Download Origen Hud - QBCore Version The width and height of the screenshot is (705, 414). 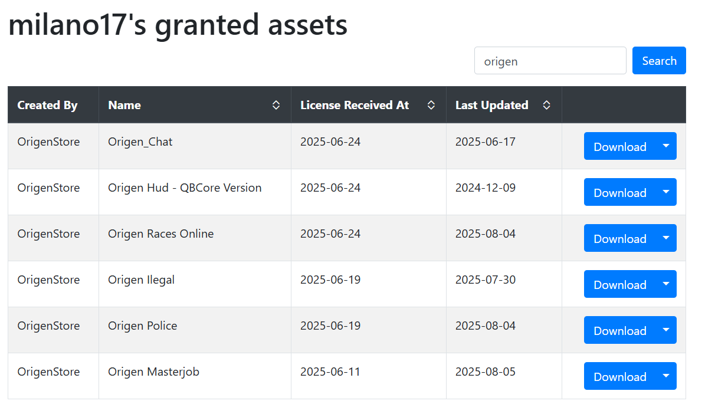click(x=620, y=192)
